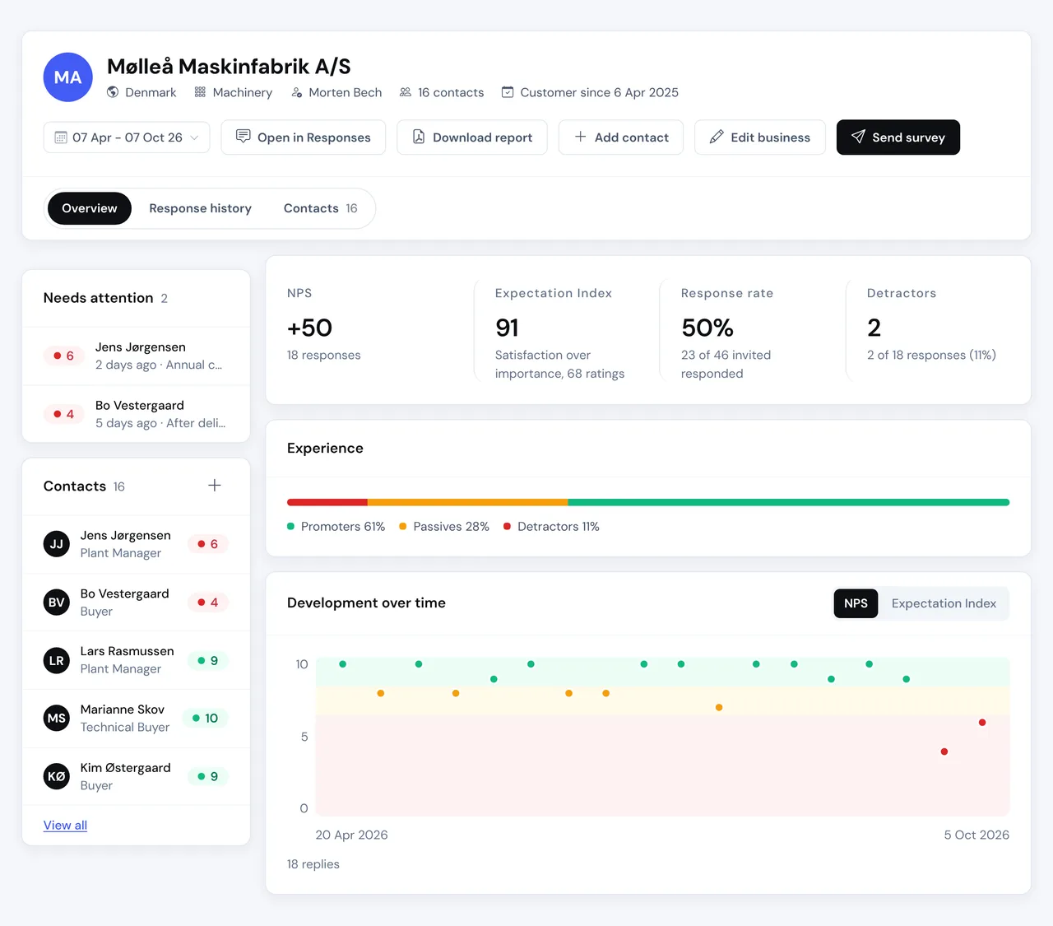The height and width of the screenshot is (926, 1053).
Task: Toggle chart to NPS view
Action: 856,603
